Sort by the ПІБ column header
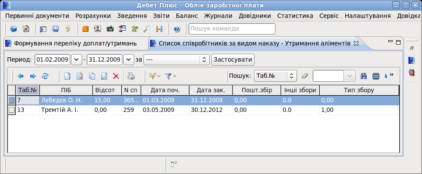The width and height of the screenshot is (422, 174). (x=66, y=90)
